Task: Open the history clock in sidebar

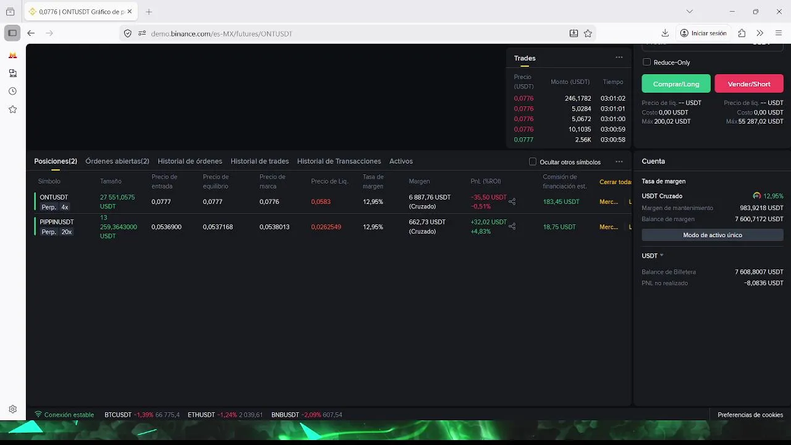Action: [x=12, y=91]
